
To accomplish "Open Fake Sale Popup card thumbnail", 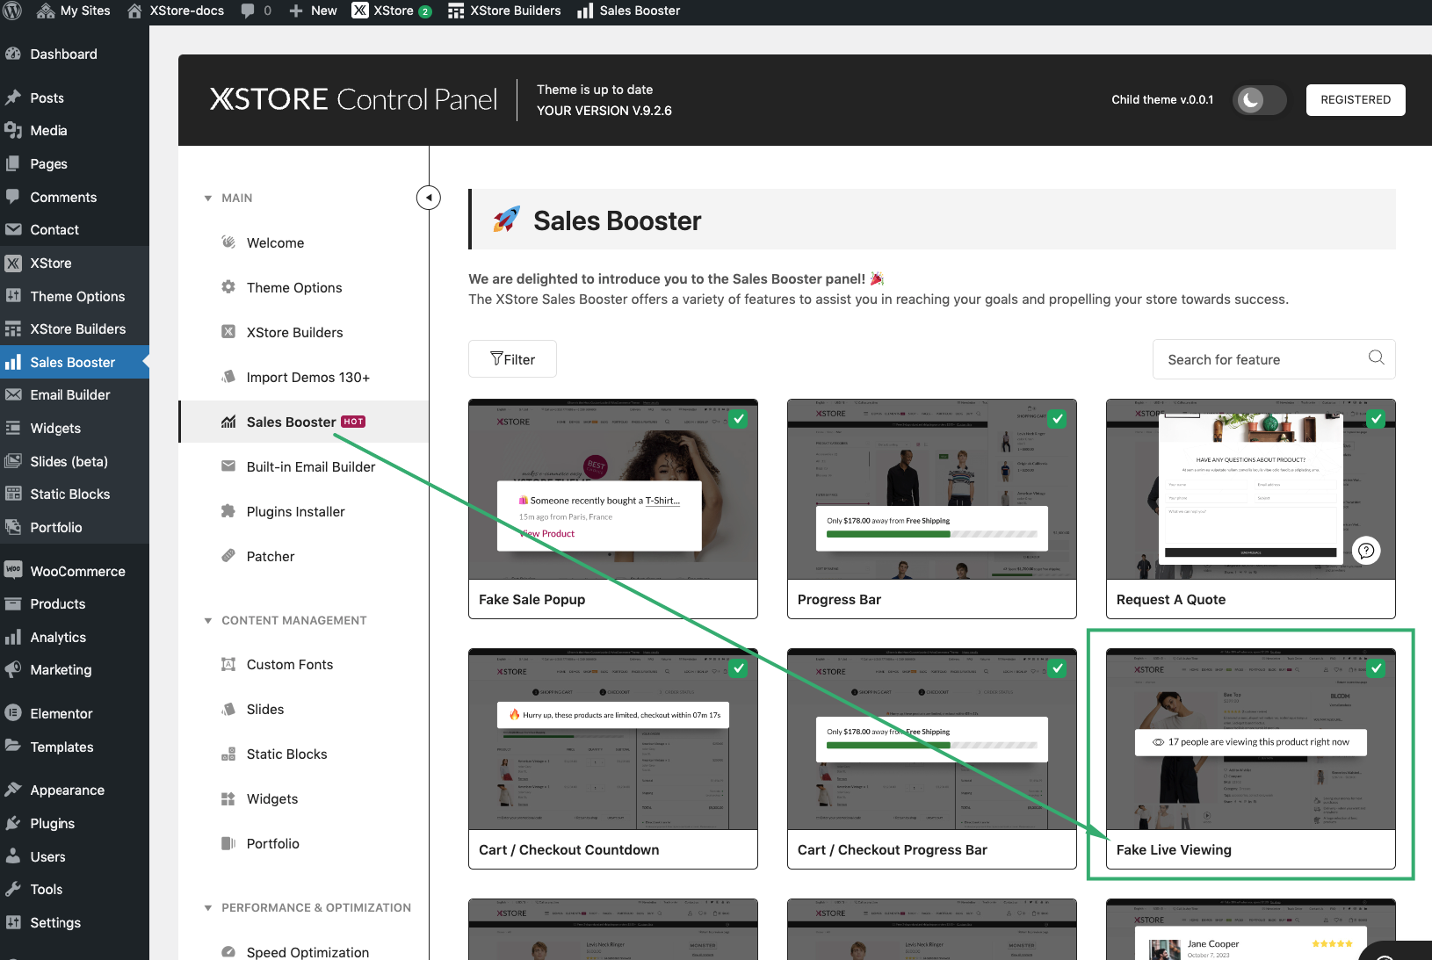I will click(x=613, y=489).
